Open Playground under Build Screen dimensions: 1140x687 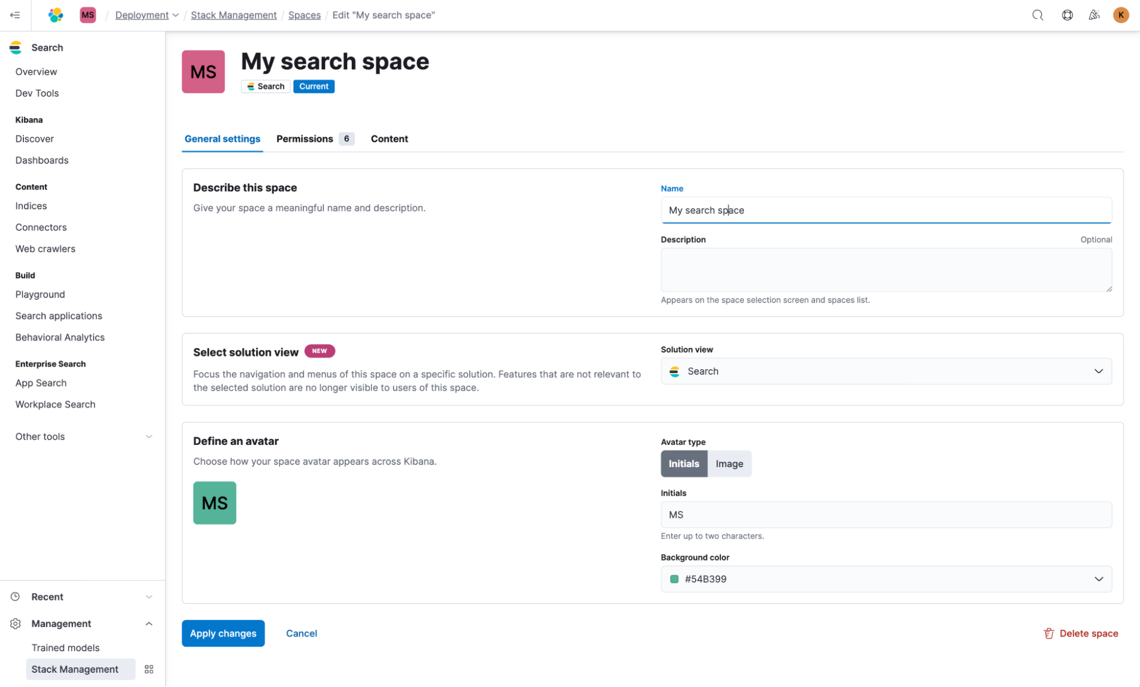40,295
